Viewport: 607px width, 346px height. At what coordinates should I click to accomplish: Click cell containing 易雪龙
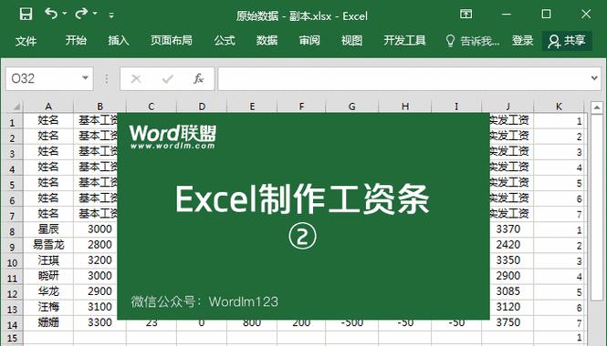[48, 245]
